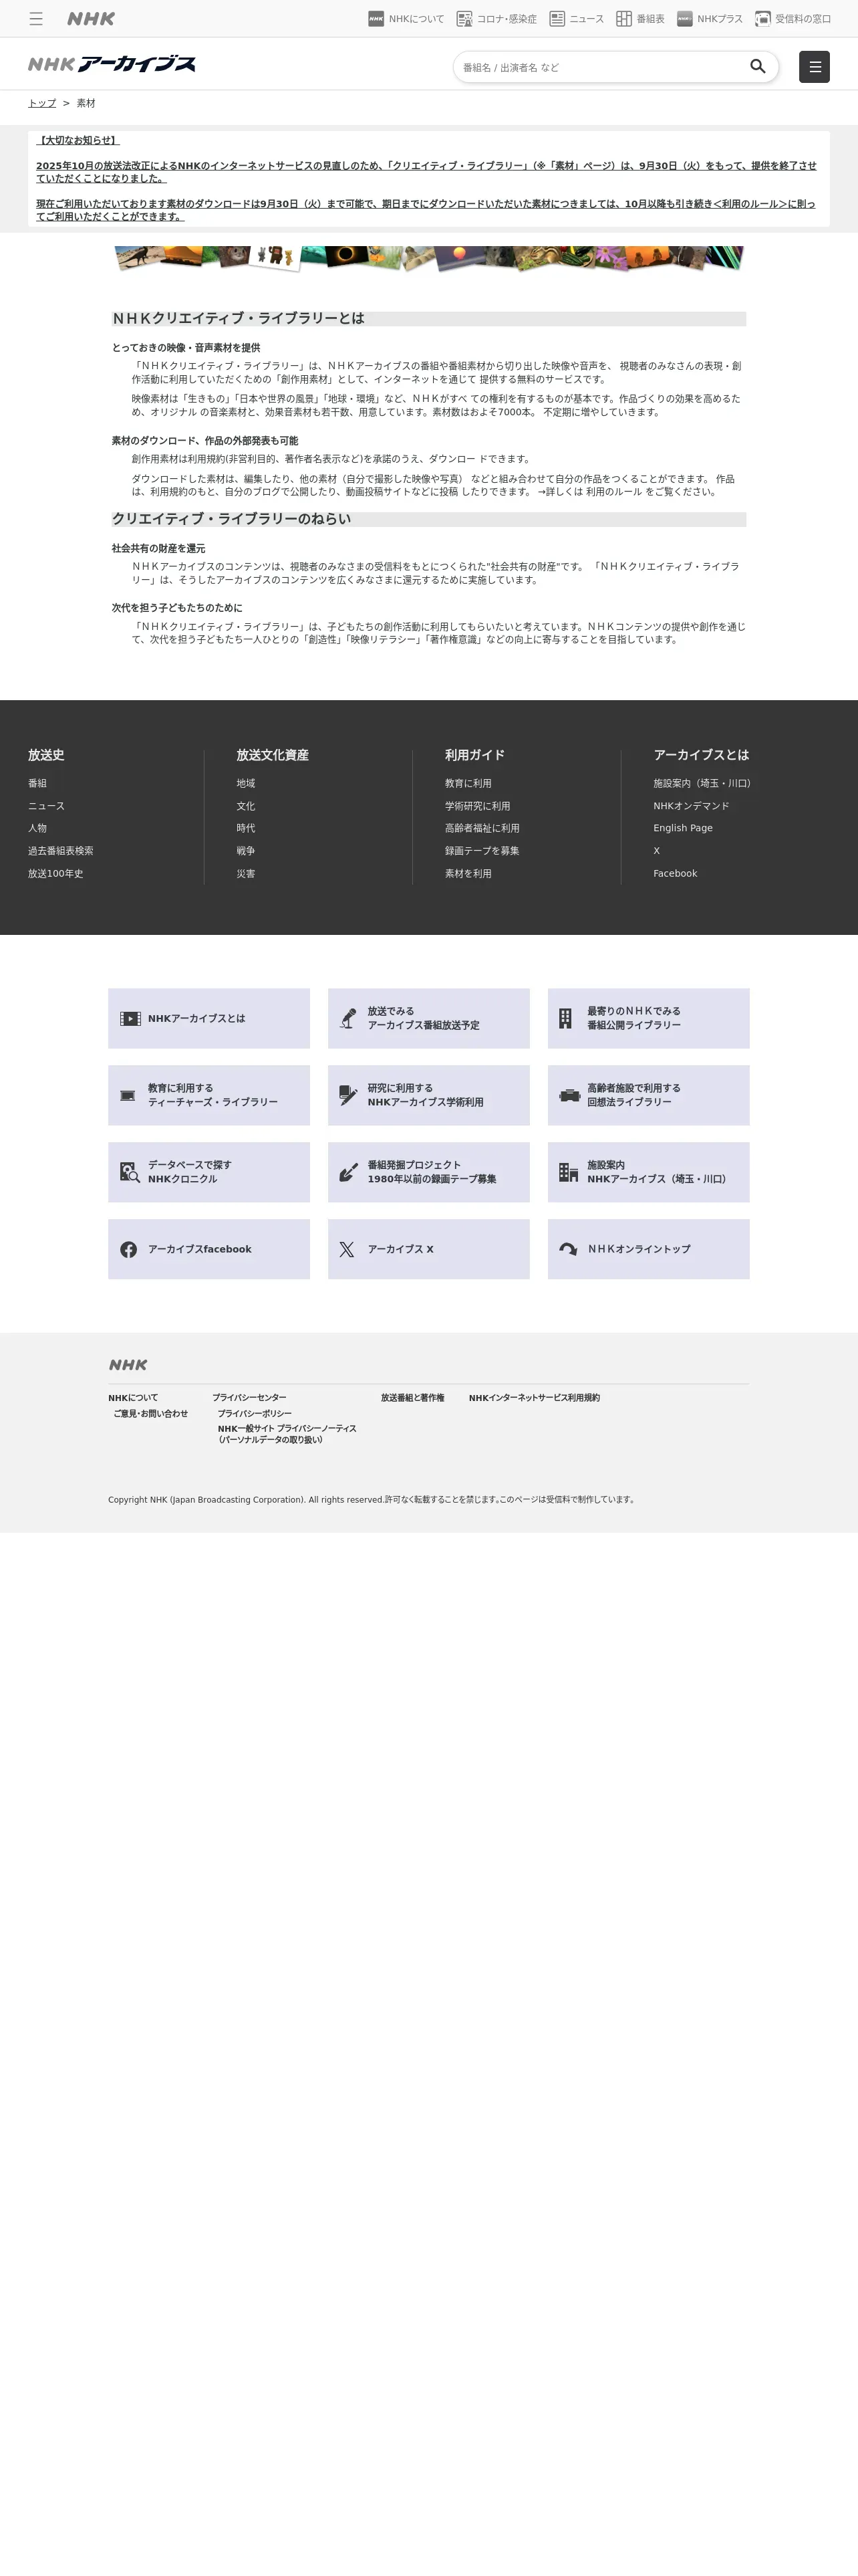Click the small NHK logo in bottom footer
The height and width of the screenshot is (2576, 858).
pos(128,1364)
